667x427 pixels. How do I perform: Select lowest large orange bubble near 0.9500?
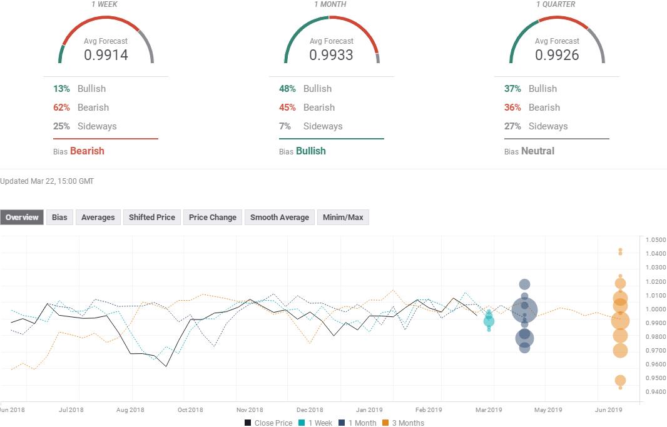click(x=620, y=380)
